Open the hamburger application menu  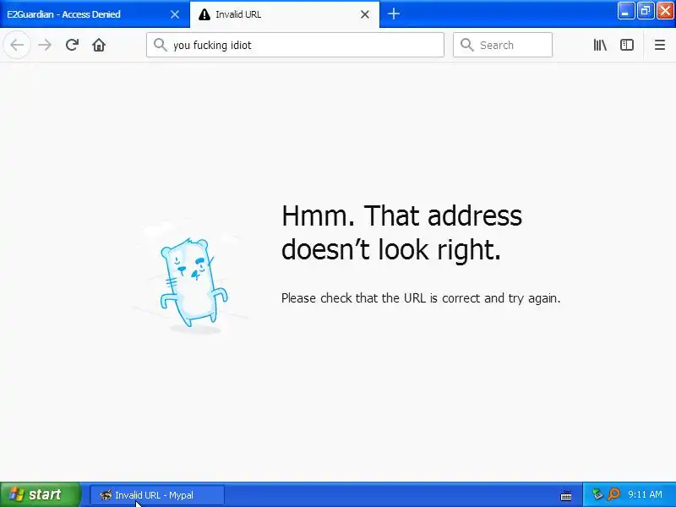tap(660, 45)
